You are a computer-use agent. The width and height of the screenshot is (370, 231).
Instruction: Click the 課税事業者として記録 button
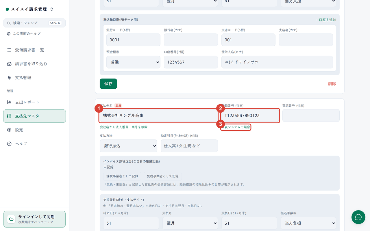[122, 176]
